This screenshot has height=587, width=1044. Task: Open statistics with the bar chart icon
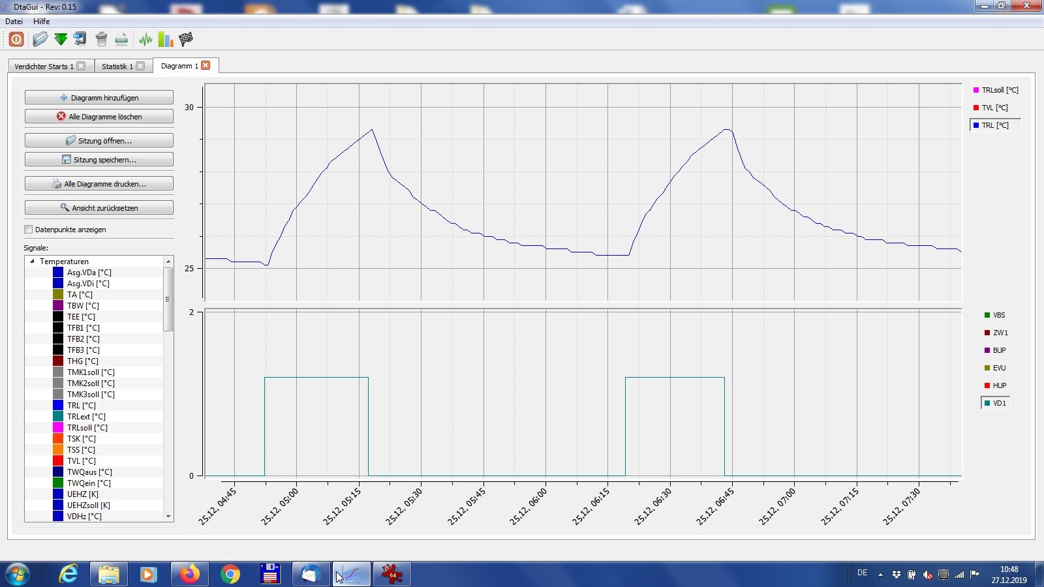coord(166,39)
